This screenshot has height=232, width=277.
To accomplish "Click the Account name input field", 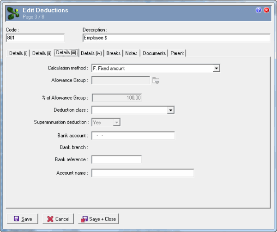I will [x=143, y=173].
